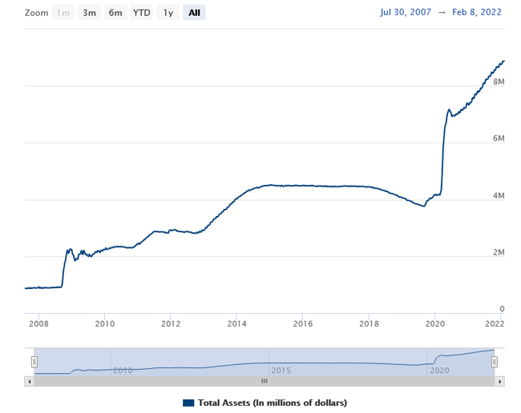Click the 2010 label in navigator
The width and height of the screenshot is (521, 413).
[123, 371]
